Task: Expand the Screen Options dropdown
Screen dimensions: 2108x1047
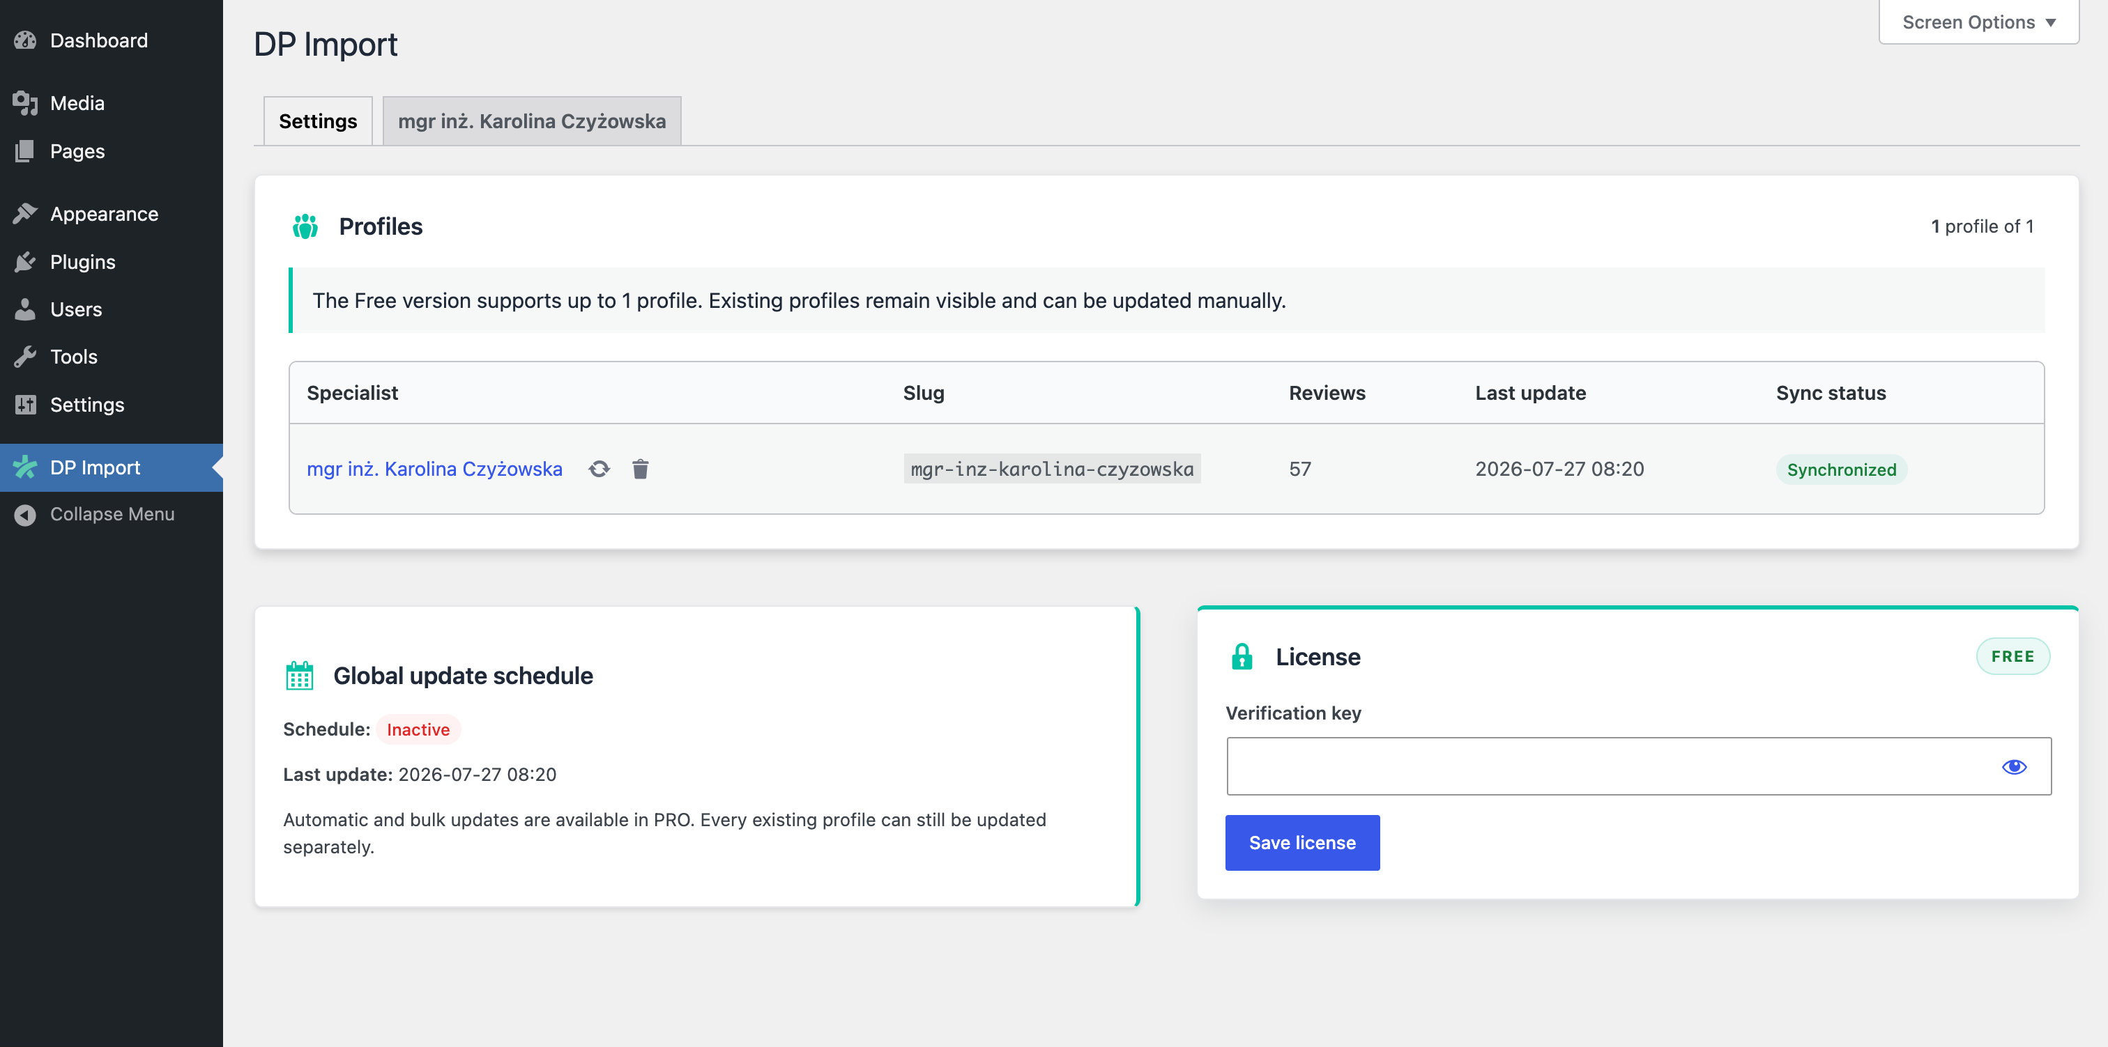Action: pyautogui.click(x=1979, y=22)
